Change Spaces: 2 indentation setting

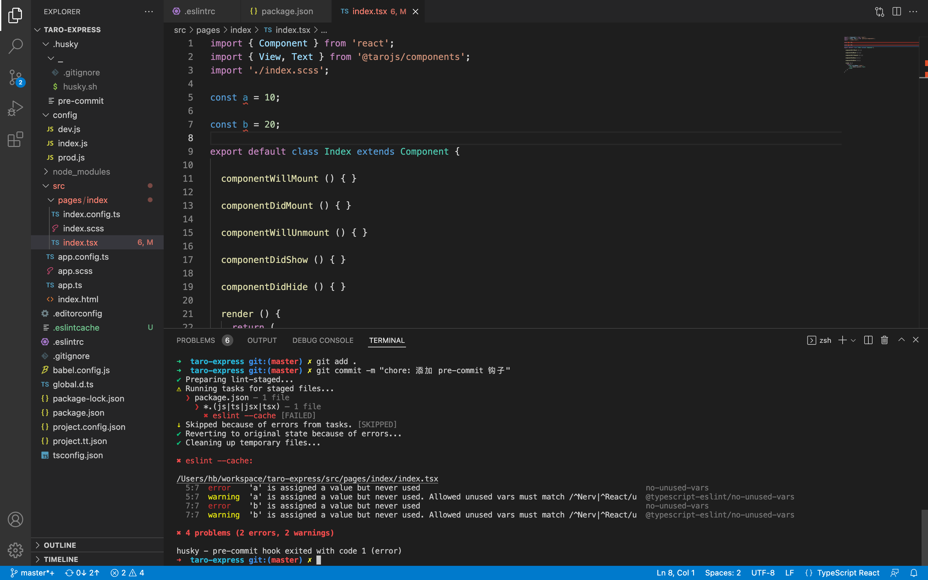point(723,573)
